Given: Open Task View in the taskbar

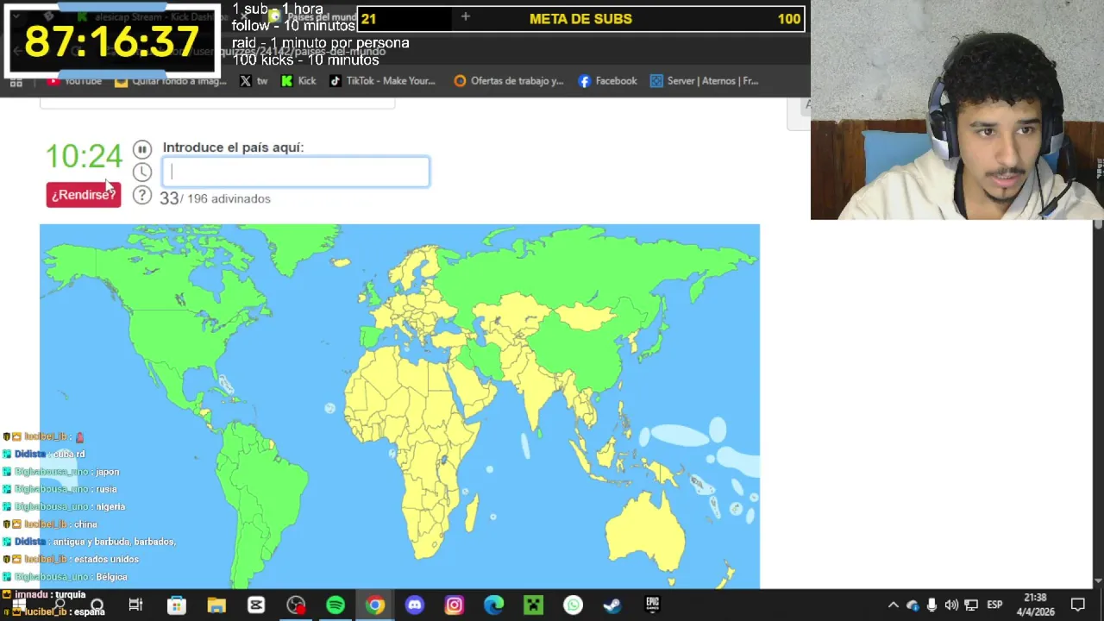Looking at the screenshot, I should (135, 605).
